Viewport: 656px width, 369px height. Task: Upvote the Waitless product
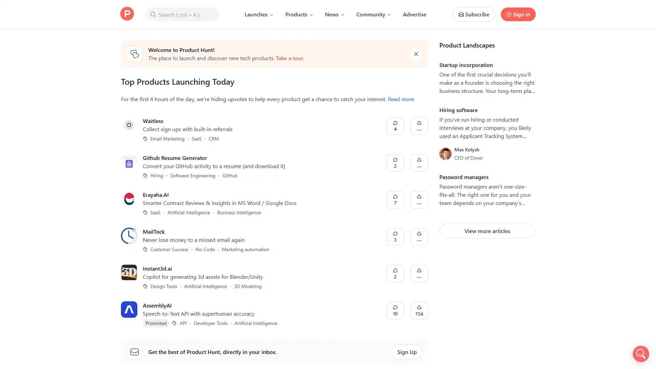pyautogui.click(x=419, y=126)
